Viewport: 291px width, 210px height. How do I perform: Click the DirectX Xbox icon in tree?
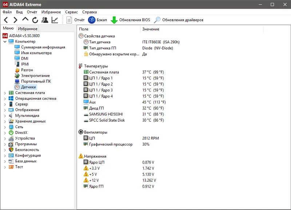[x=11, y=132]
